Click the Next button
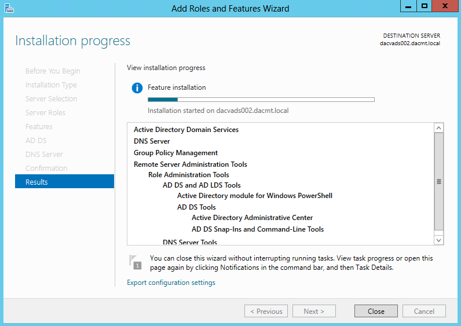Image resolution: width=461 pixels, height=326 pixels. pyautogui.click(x=314, y=311)
